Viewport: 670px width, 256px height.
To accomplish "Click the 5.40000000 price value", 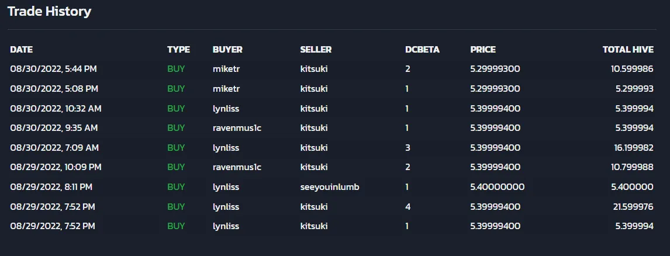I will point(498,187).
